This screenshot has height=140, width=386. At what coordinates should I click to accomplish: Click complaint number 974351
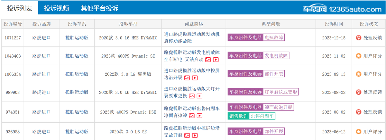tap(13, 112)
